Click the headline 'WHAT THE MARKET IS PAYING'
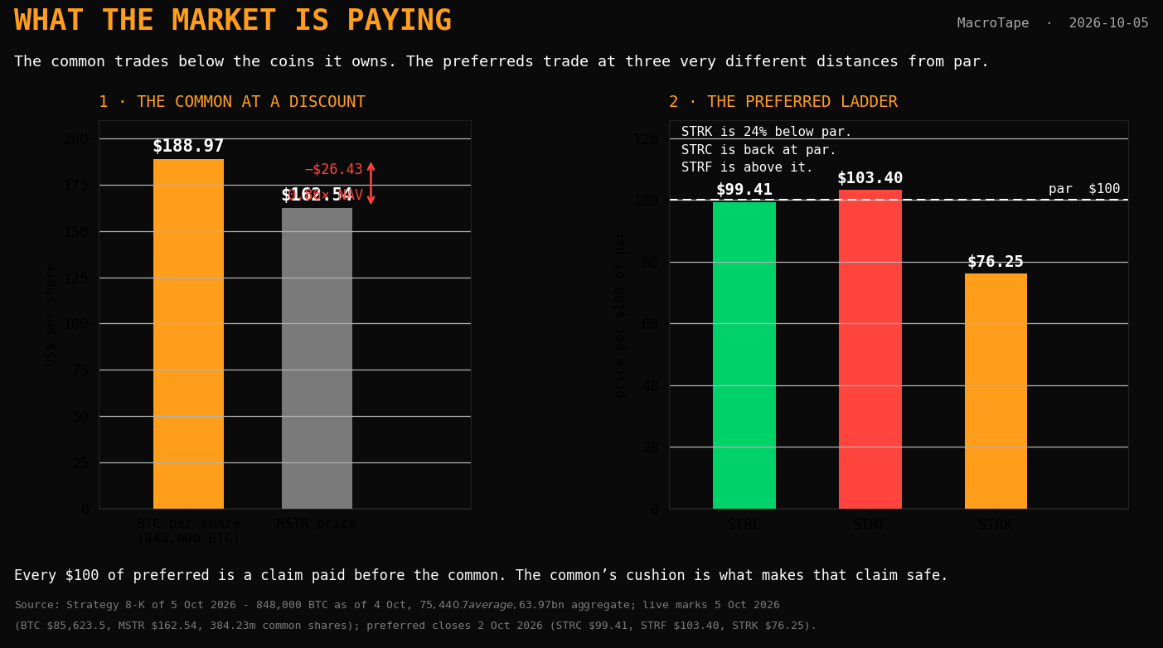Screen dimensions: 1163x648 [x=233, y=21]
